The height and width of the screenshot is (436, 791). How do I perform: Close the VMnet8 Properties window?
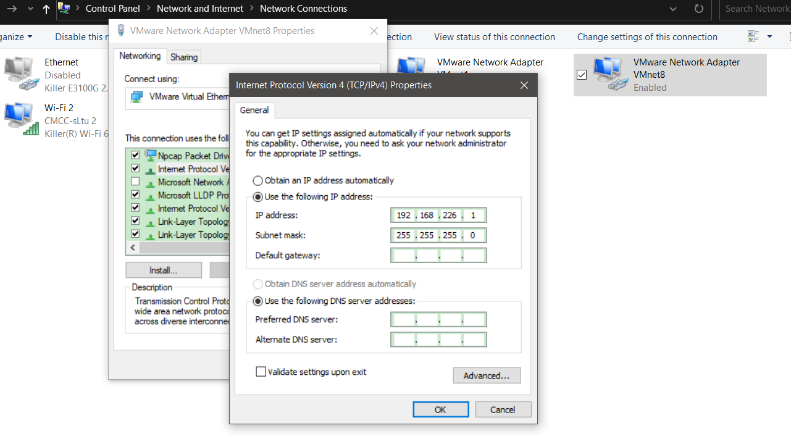[x=374, y=31]
